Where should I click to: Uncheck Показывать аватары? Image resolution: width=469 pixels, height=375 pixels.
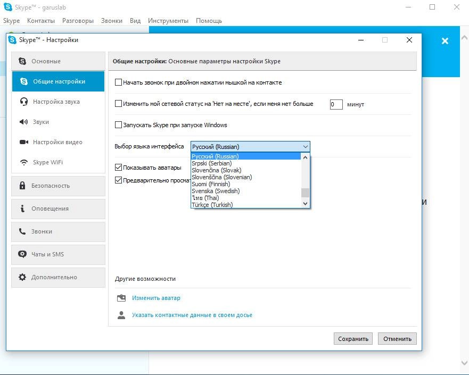[118, 168]
